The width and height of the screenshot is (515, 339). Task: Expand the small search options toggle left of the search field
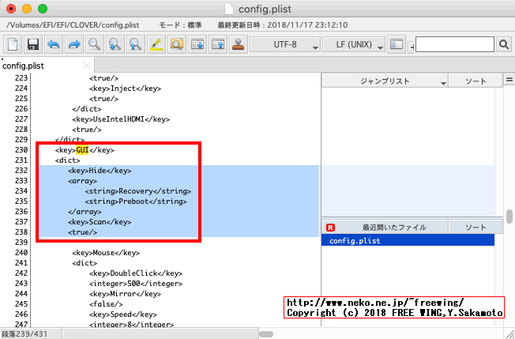click(x=412, y=47)
